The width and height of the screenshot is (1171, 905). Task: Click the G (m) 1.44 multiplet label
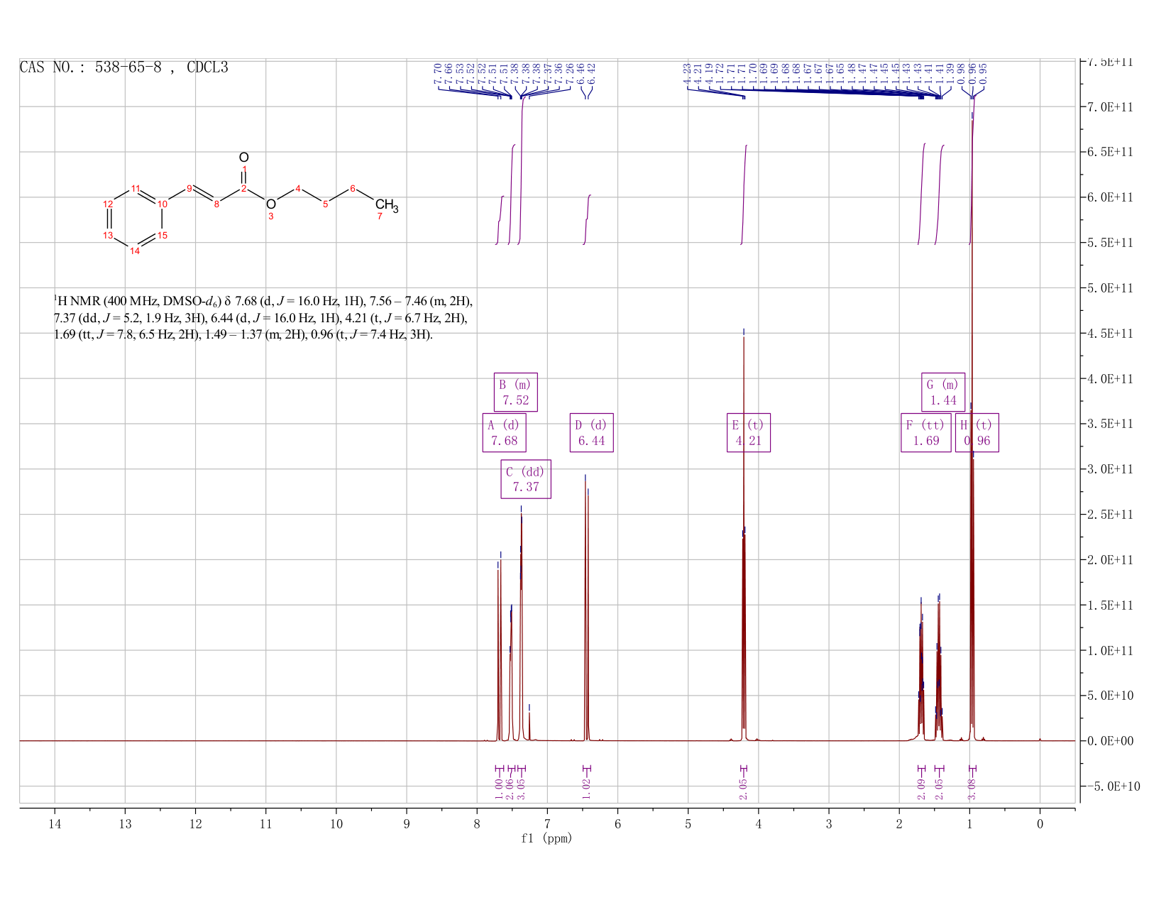pyautogui.click(x=943, y=392)
